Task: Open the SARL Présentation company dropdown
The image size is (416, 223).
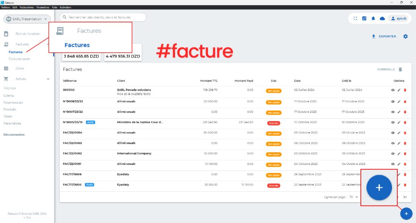Action: 27,19
